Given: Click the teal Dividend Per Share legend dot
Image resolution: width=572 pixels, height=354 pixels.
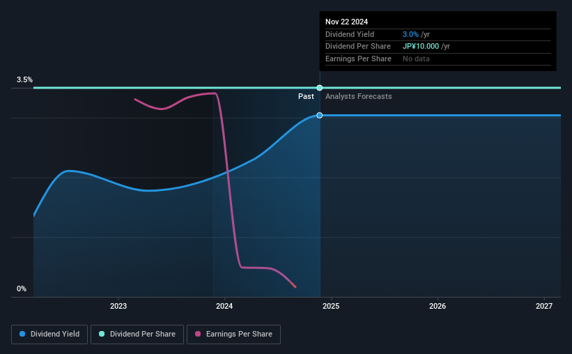Looking at the screenshot, I should click(x=102, y=334).
